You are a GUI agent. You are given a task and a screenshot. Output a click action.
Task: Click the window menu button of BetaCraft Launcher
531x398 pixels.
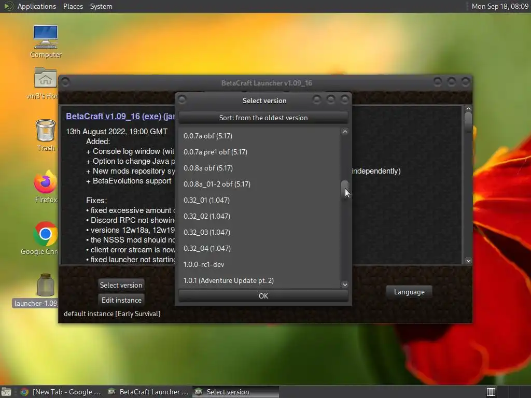click(66, 82)
